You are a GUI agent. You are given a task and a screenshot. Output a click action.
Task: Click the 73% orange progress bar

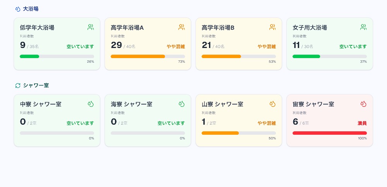pyautogui.click(x=147, y=57)
